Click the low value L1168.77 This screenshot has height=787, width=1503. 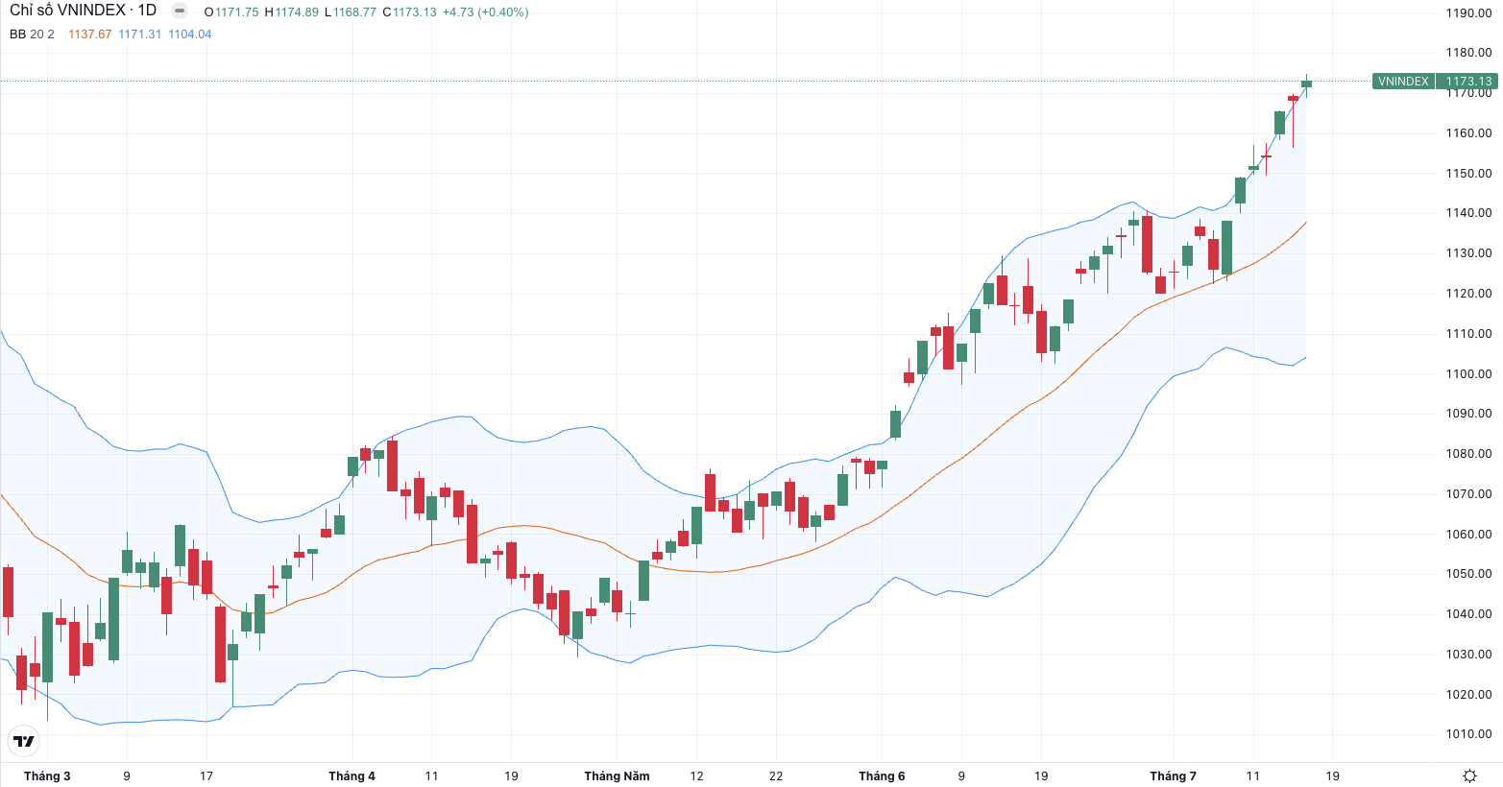[351, 12]
